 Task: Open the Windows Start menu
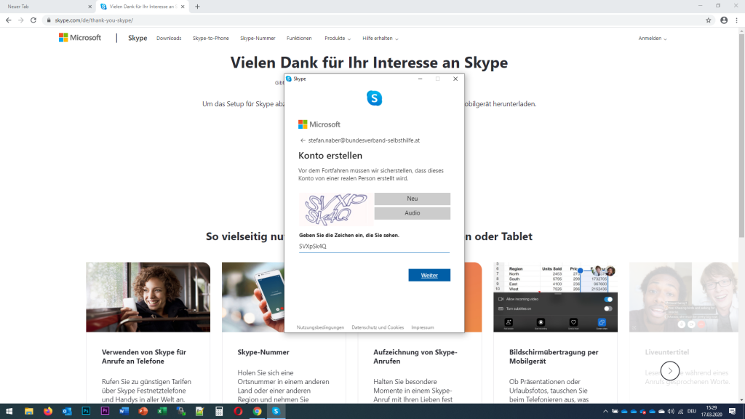[9, 412]
